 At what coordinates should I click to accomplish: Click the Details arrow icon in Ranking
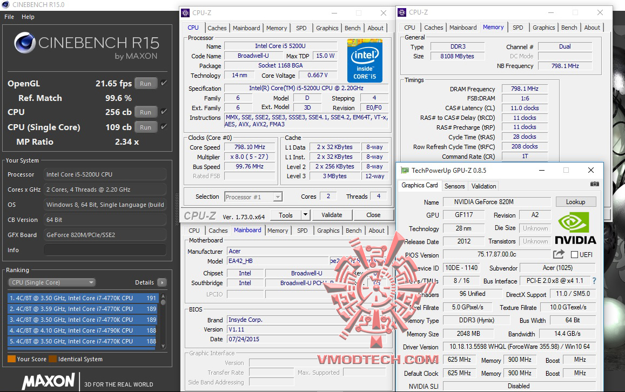(162, 282)
